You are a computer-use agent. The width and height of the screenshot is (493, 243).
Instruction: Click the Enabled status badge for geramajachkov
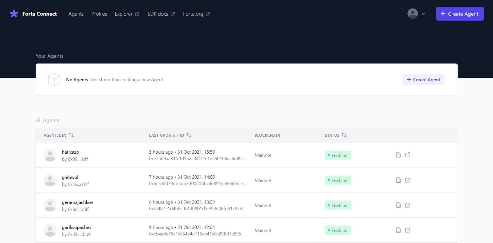tap(338, 205)
